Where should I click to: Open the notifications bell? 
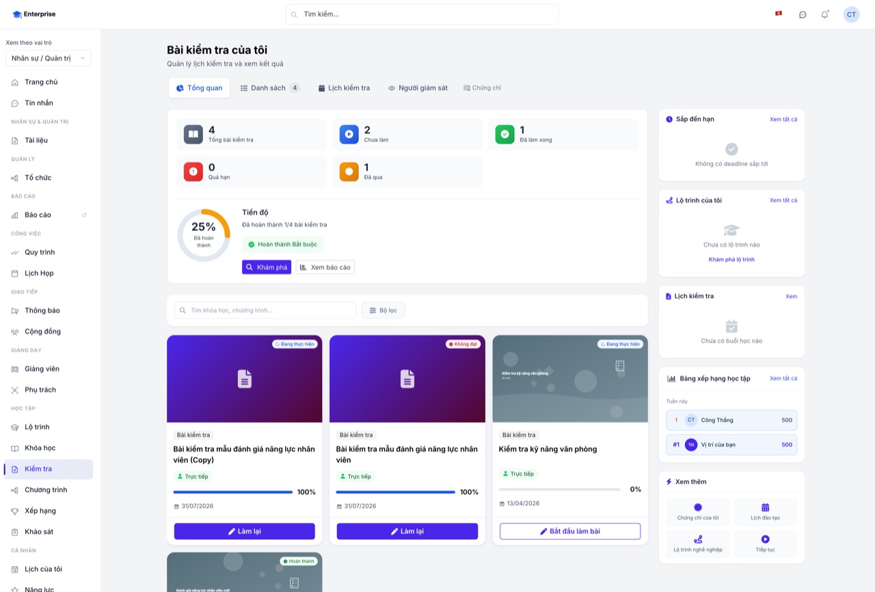[824, 14]
